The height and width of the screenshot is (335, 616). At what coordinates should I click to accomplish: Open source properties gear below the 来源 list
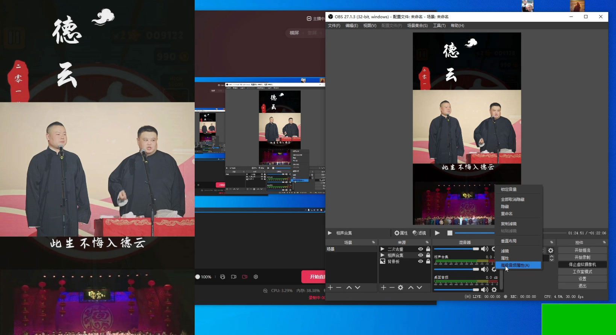[x=401, y=287]
